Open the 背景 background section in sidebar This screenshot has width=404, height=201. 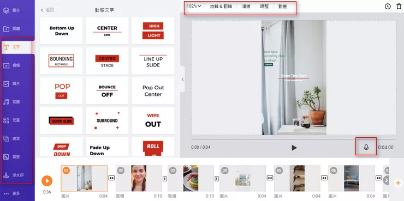[11, 157]
